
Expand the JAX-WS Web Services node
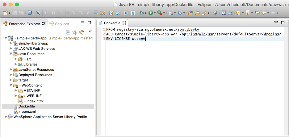(11, 49)
